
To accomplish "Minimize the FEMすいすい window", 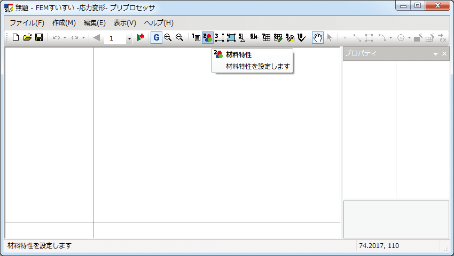I will pos(403,5).
